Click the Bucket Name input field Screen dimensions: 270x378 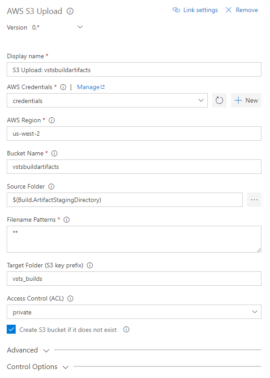pos(134,167)
